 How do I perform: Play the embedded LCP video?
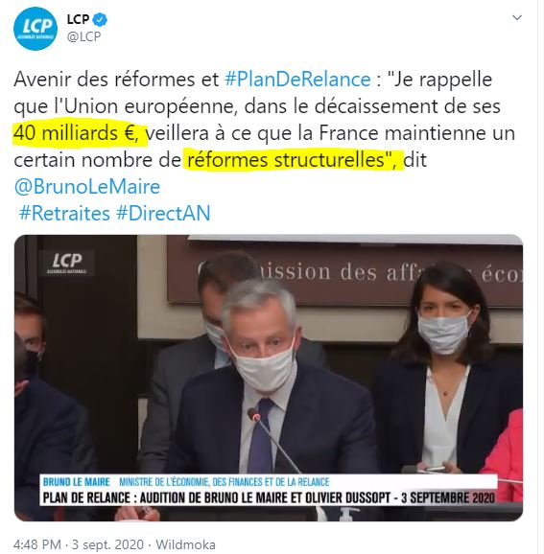pyautogui.click(x=269, y=378)
